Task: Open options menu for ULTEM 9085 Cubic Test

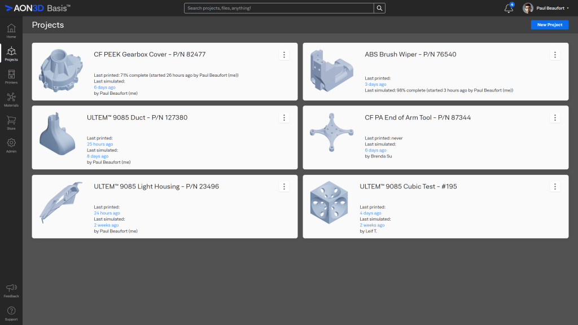Action: point(555,186)
